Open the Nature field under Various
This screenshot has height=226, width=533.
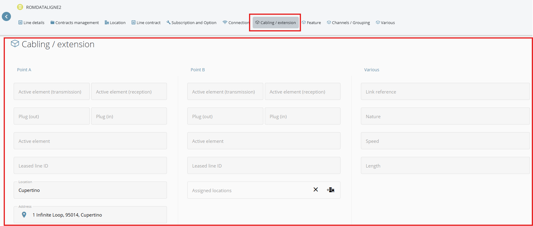click(x=445, y=116)
